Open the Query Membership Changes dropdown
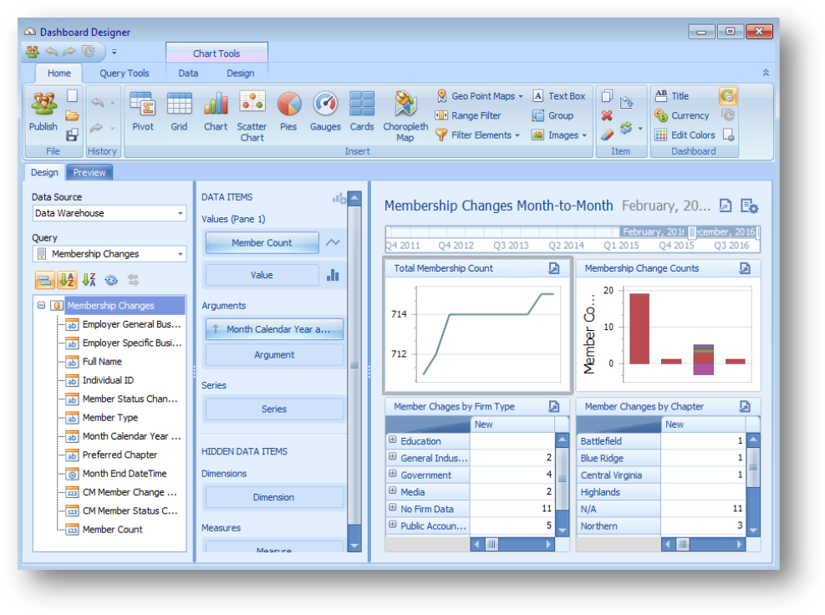825x615 pixels. [180, 254]
